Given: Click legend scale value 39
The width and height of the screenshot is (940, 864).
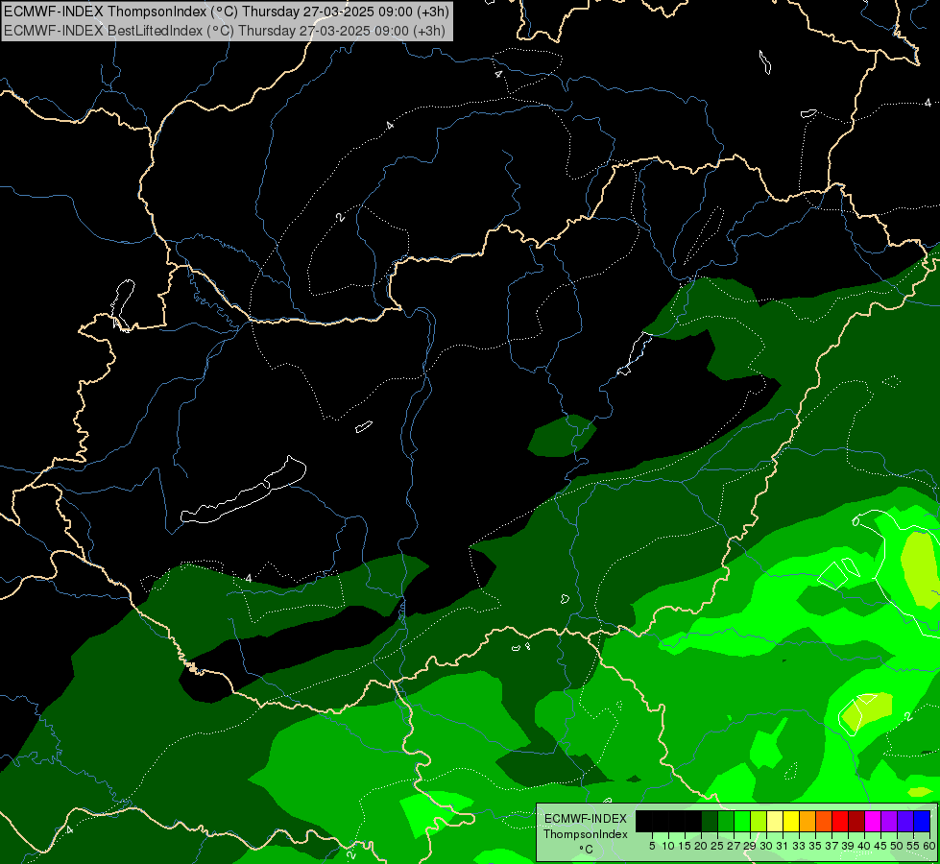Looking at the screenshot, I should click(x=848, y=846).
